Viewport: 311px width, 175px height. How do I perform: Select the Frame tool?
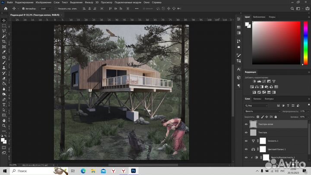(4, 47)
